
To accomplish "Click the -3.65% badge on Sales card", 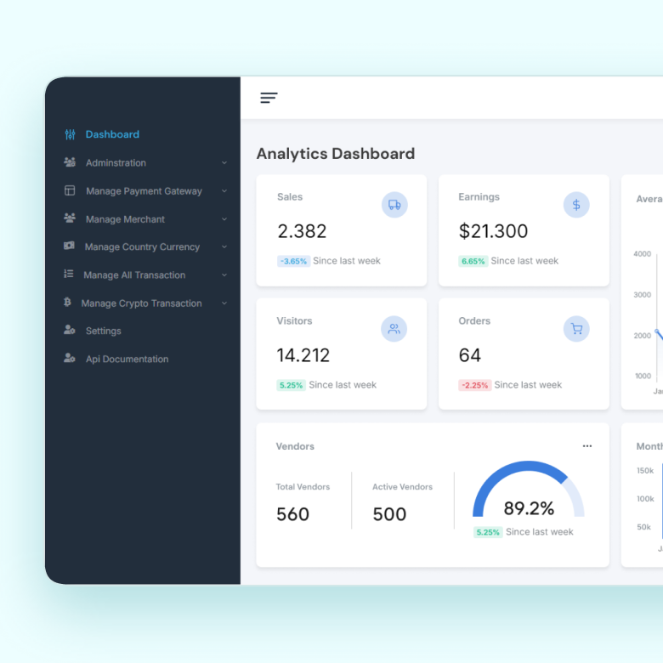I will pos(293,262).
